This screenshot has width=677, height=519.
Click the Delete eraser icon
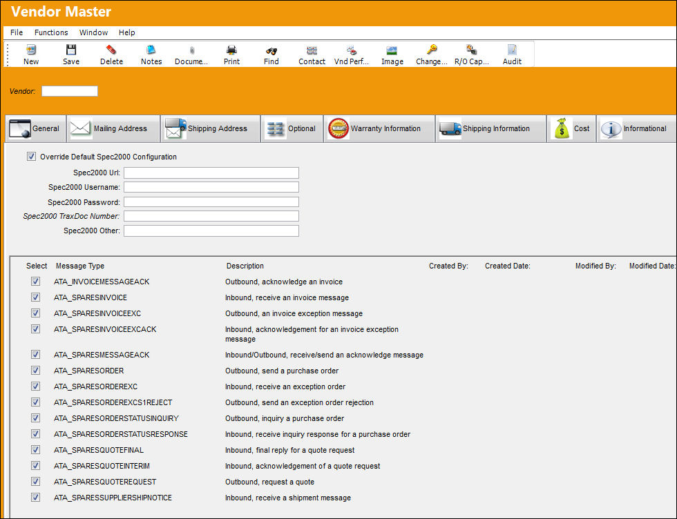click(x=111, y=50)
